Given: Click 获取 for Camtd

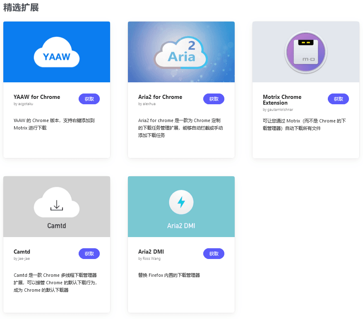Looking at the screenshot, I should (x=89, y=254).
